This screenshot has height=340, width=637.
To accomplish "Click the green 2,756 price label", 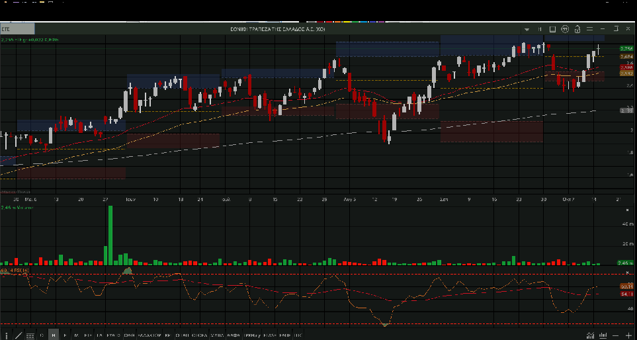I will [x=625, y=49].
